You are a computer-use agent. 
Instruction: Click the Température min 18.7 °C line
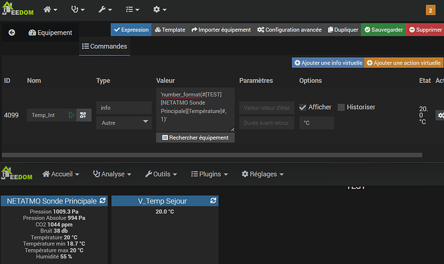[x=54, y=243]
